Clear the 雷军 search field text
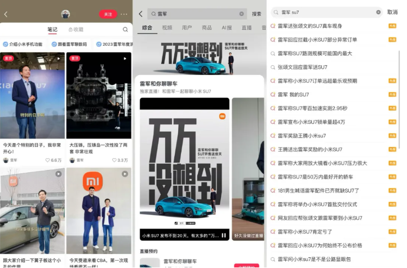407x268 pixels. 242,14
